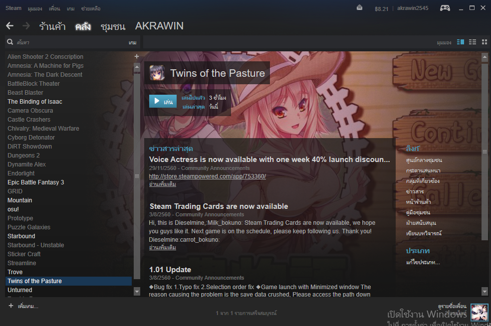Click the search magnifier icon
Screen dimensions: 491x326
point(10,42)
